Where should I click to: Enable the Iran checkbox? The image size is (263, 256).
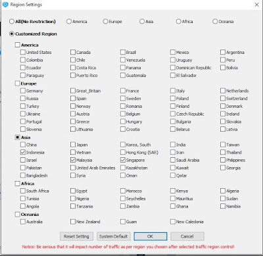[x=173, y=152]
